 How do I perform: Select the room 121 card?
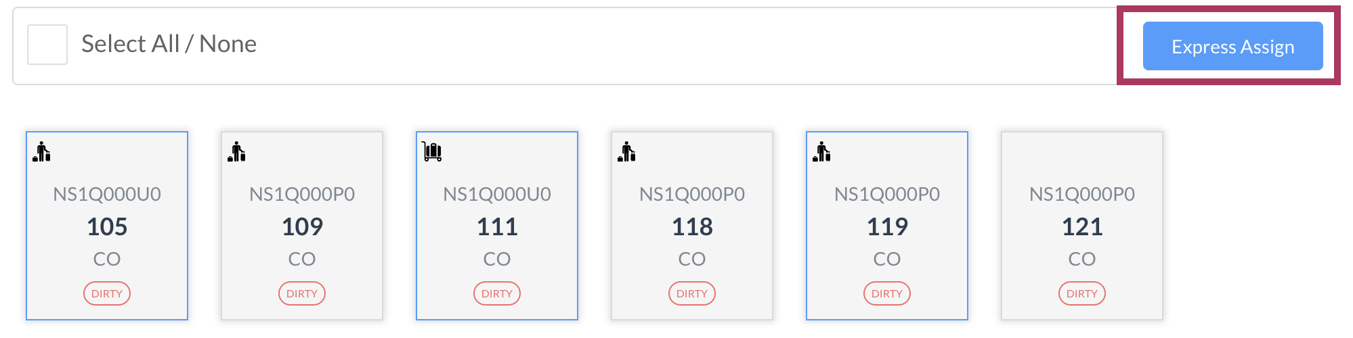tap(1082, 226)
